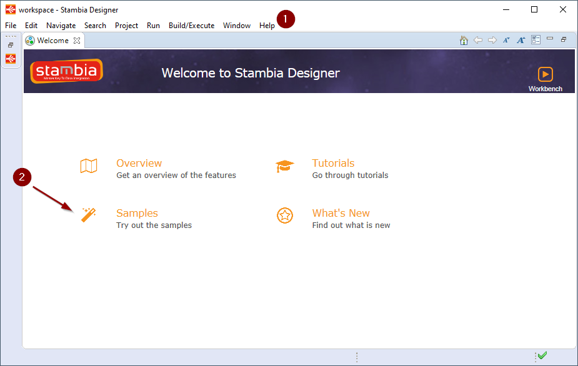This screenshot has height=366, width=578.
Task: Click the Workbench label
Action: [545, 89]
